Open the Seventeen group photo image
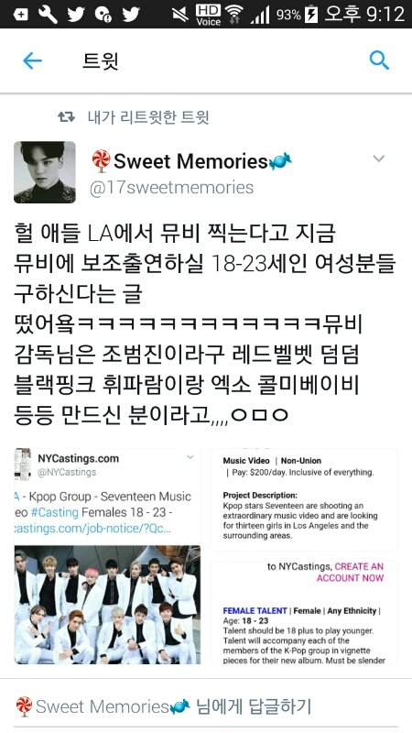 pyautogui.click(x=107, y=605)
